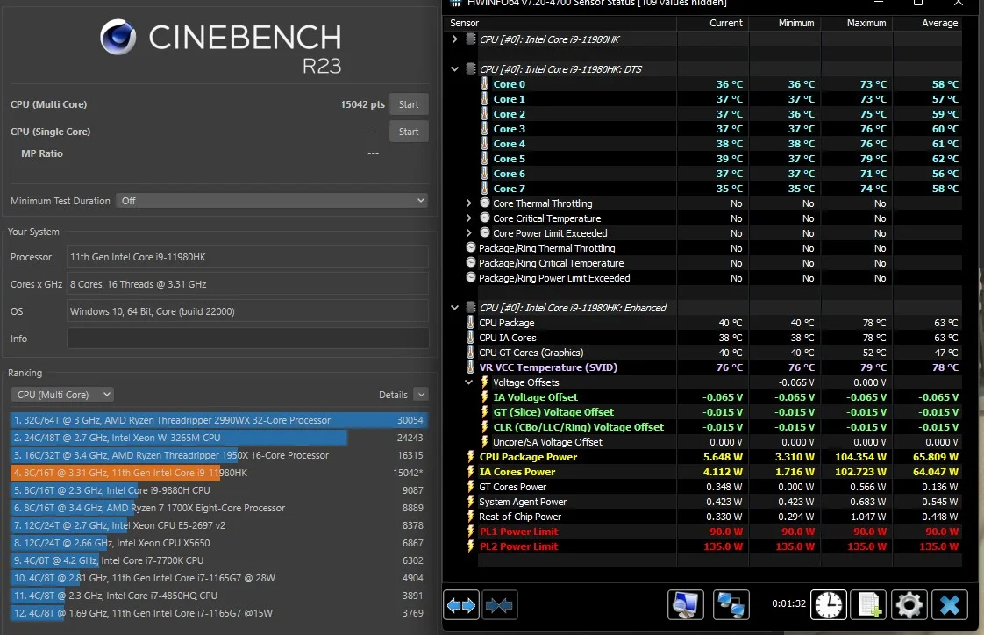This screenshot has width=984, height=635.
Task: Click the Rest-of-Chip Power sensor row
Action: pyautogui.click(x=714, y=517)
